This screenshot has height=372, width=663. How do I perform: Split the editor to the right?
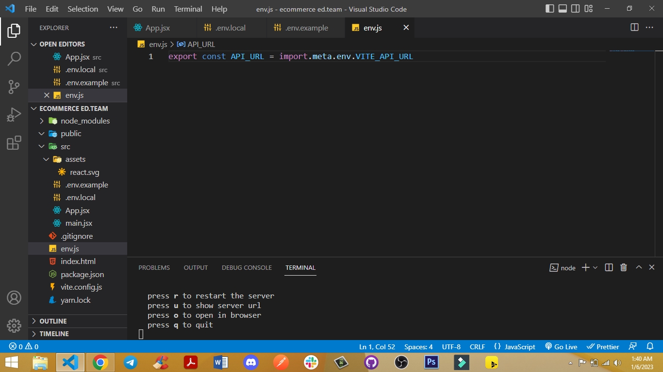pos(634,28)
